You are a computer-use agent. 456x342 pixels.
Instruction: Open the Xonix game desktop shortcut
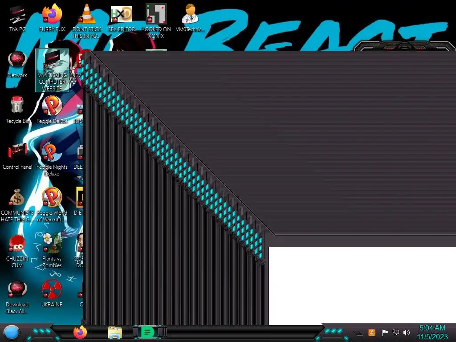click(x=156, y=21)
